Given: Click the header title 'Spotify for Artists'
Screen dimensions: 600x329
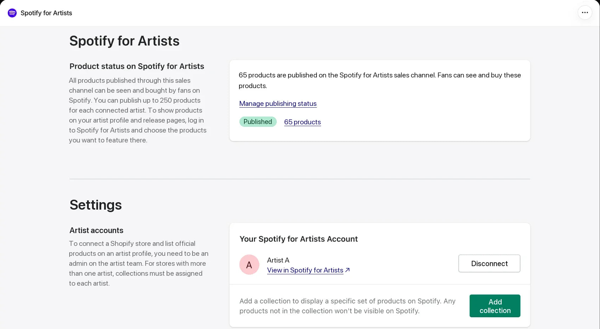Looking at the screenshot, I should (x=46, y=13).
